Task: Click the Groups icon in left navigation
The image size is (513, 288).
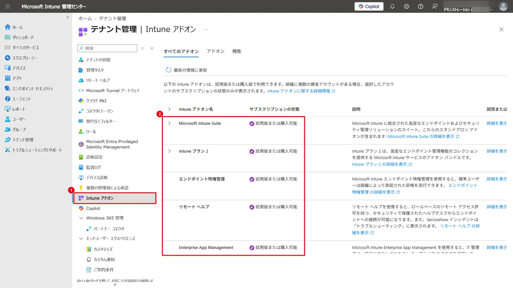Action: pyautogui.click(x=8, y=130)
